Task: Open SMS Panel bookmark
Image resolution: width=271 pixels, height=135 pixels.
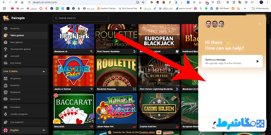Action: pyautogui.click(x=222, y=8)
